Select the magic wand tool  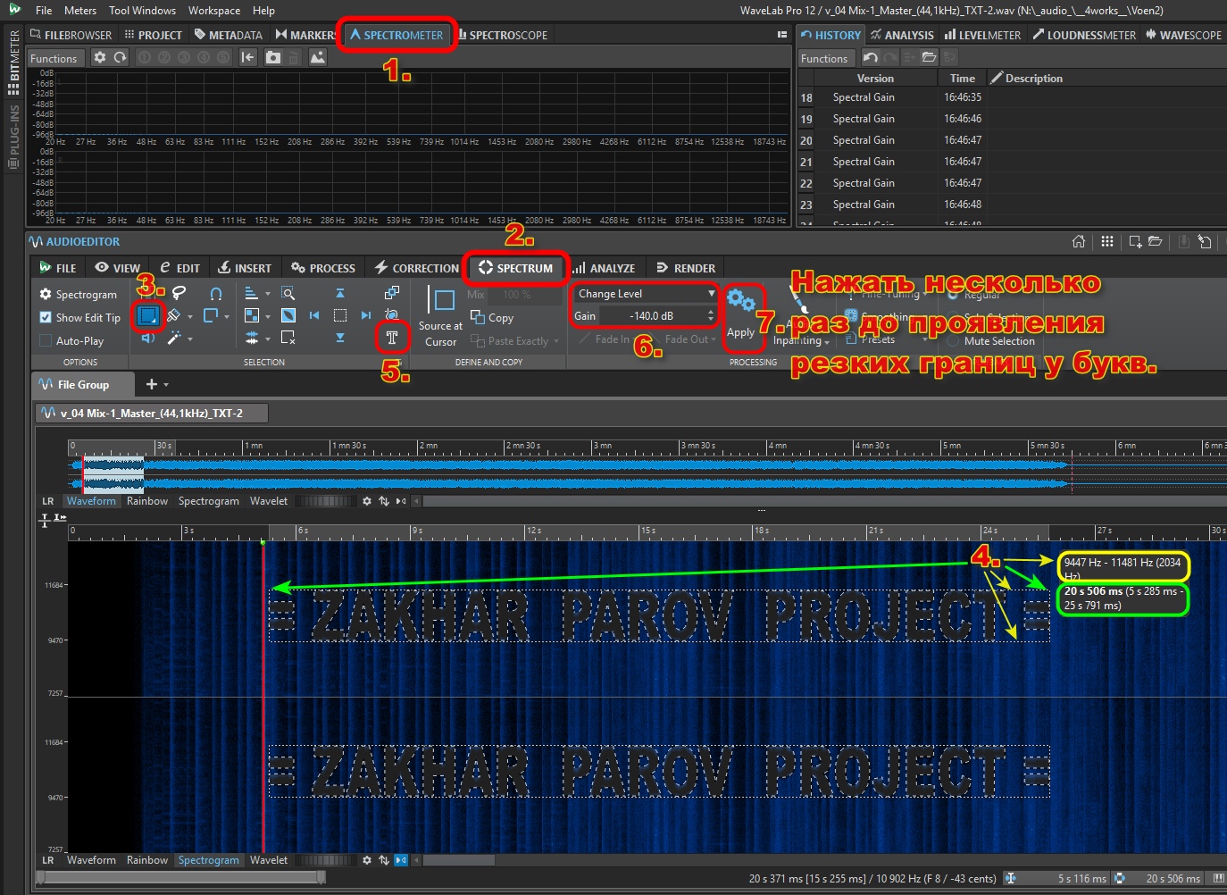click(x=174, y=338)
